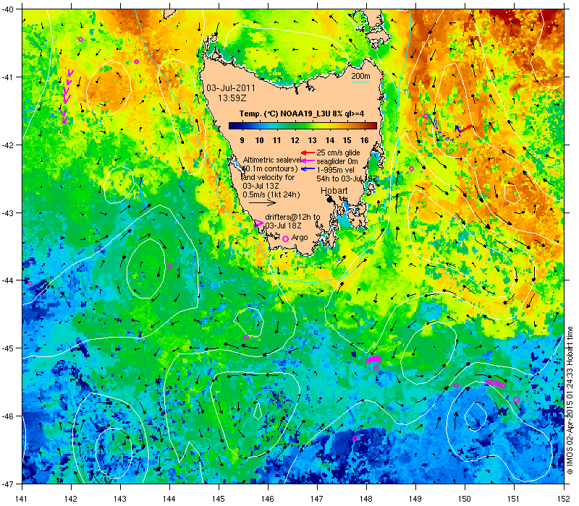Click the '0.5m/s (1kt 24h)' text
The height and width of the screenshot is (506, 579).
pyautogui.click(x=271, y=194)
